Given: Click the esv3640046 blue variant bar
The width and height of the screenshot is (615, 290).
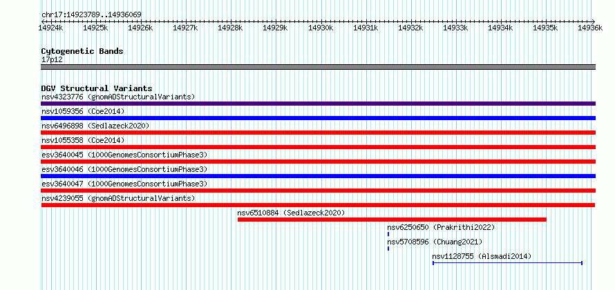Looking at the screenshot, I should click(x=318, y=176).
